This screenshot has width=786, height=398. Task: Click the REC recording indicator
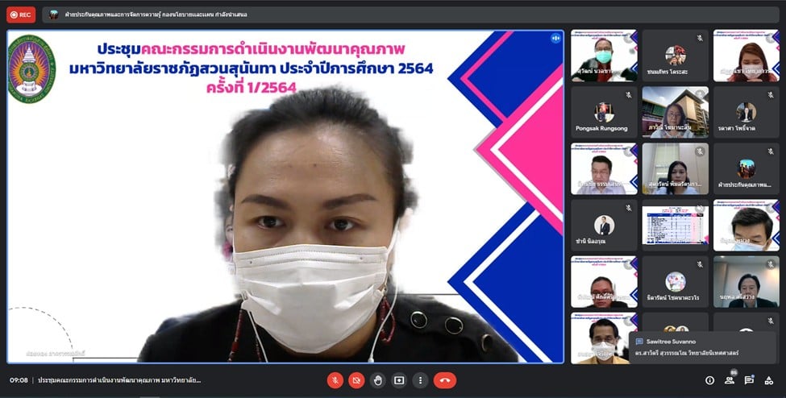click(x=21, y=15)
